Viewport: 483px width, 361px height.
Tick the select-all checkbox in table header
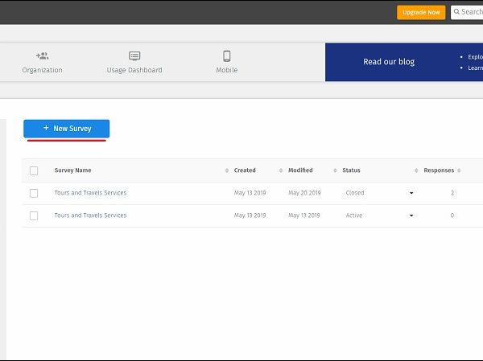coord(34,170)
